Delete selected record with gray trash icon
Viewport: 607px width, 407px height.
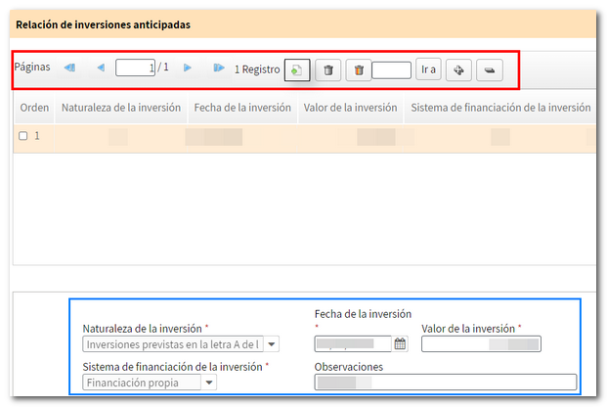click(x=328, y=69)
